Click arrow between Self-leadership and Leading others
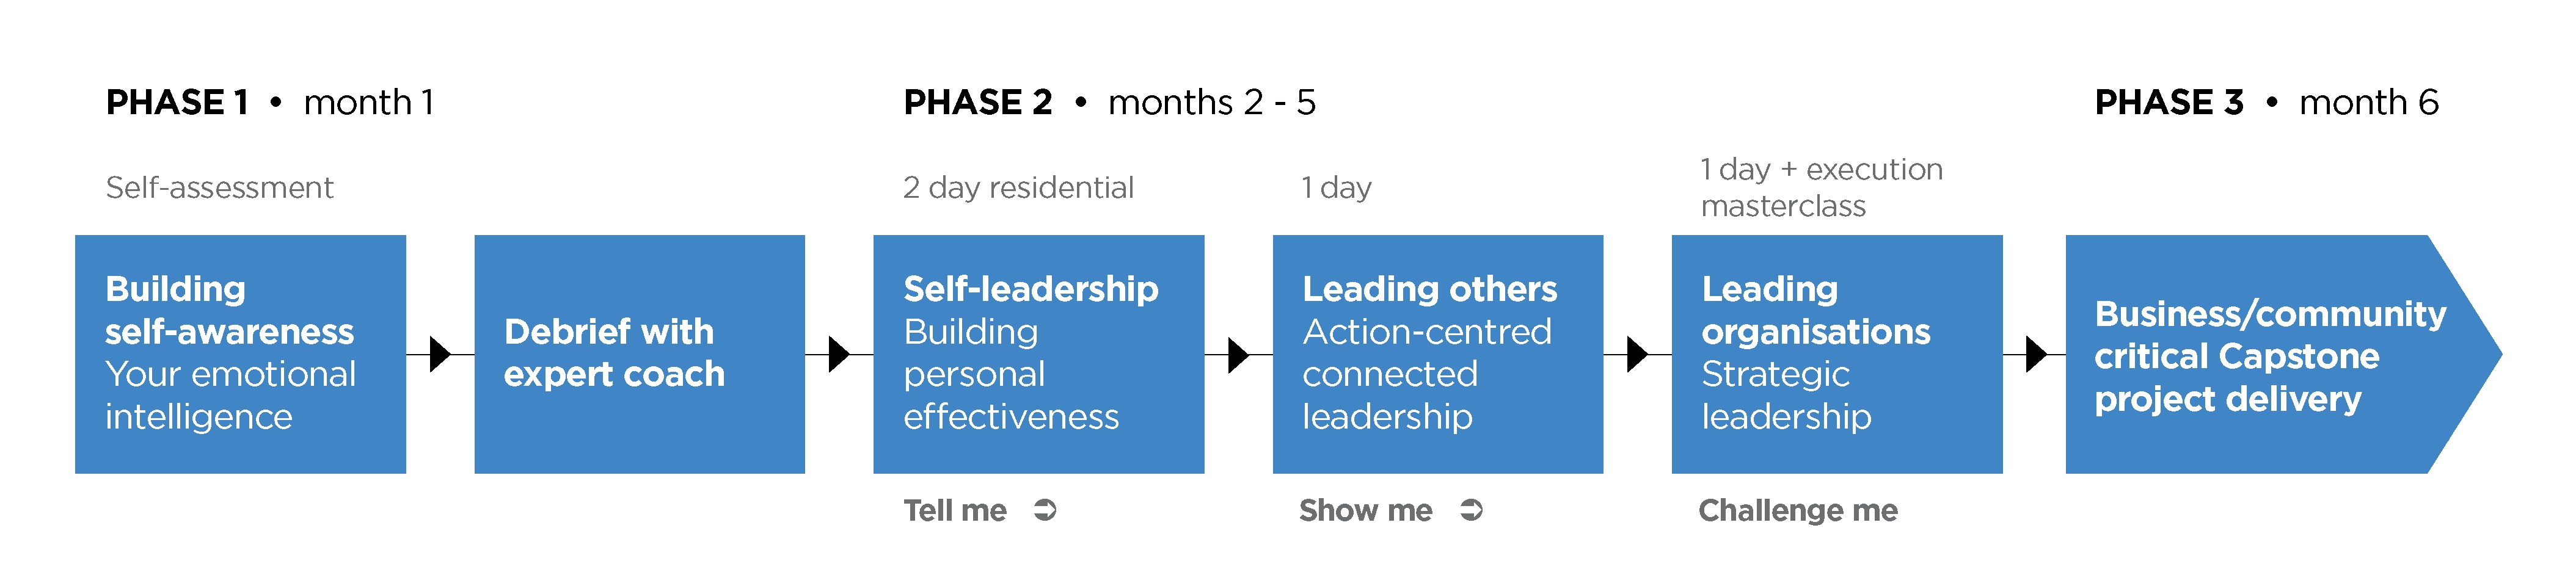This screenshot has width=2576, height=583. 1238,354
